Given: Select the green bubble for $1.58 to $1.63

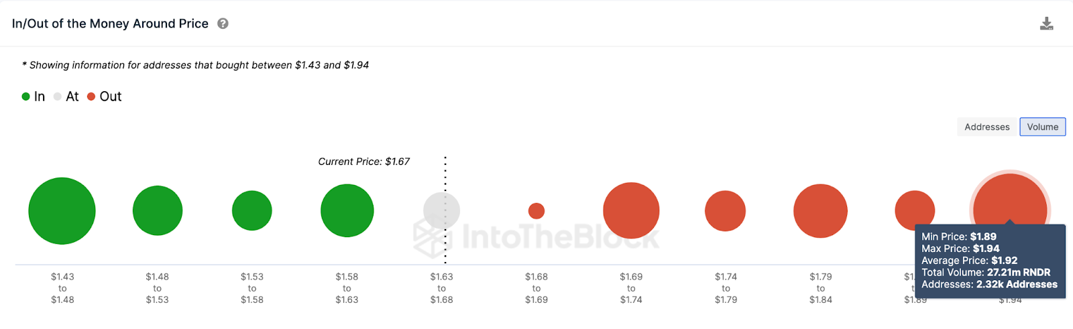Looking at the screenshot, I should (x=347, y=211).
